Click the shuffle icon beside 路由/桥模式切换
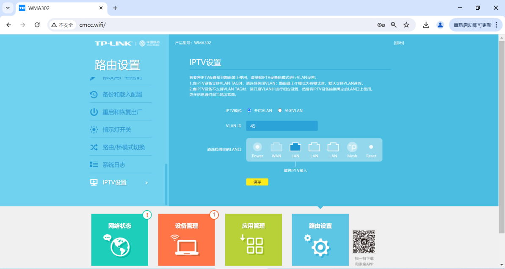This screenshot has width=505, height=269. pyautogui.click(x=94, y=147)
